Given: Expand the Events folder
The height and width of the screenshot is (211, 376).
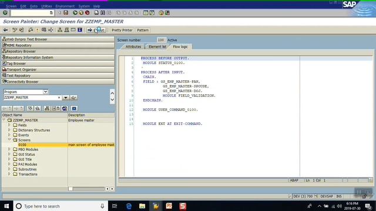Looking at the screenshot, I should [x=9, y=135].
